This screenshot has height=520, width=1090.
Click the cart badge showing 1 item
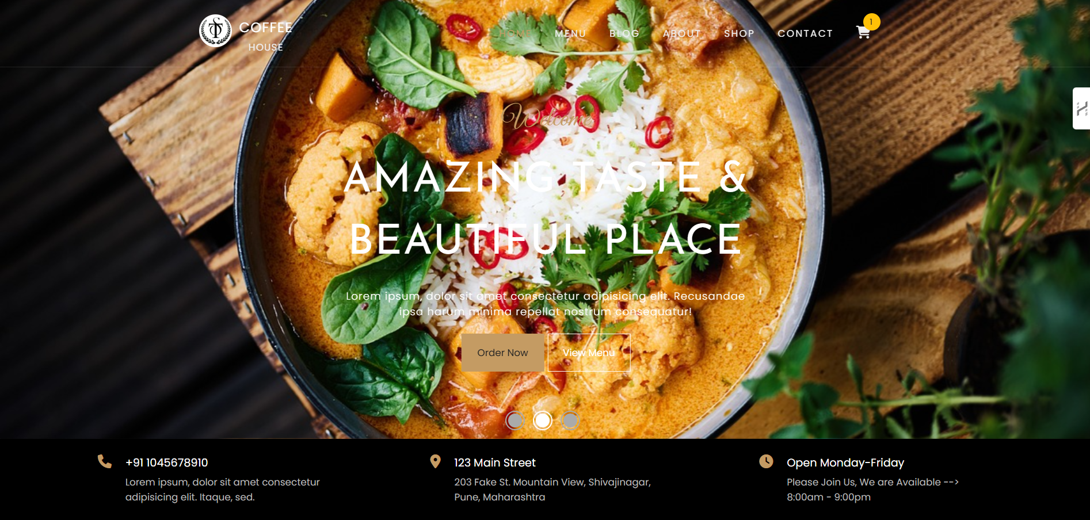[x=871, y=22]
